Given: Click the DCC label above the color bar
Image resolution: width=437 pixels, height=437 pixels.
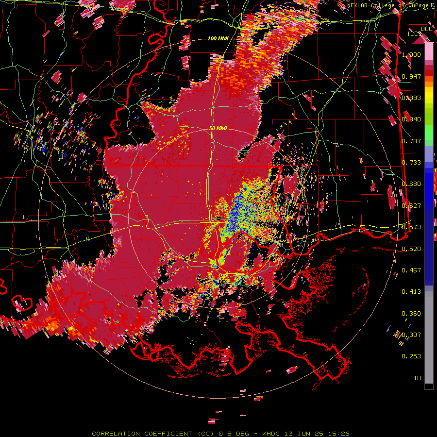Looking at the screenshot, I should pos(427,29).
